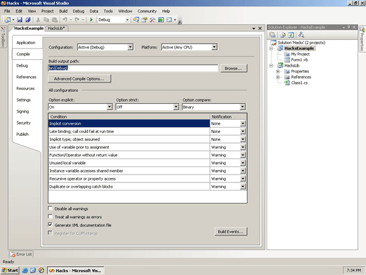This screenshot has height=275, width=366.
Task: Open the Debug solution configuration dropdown in toolbar
Action: [127, 20]
